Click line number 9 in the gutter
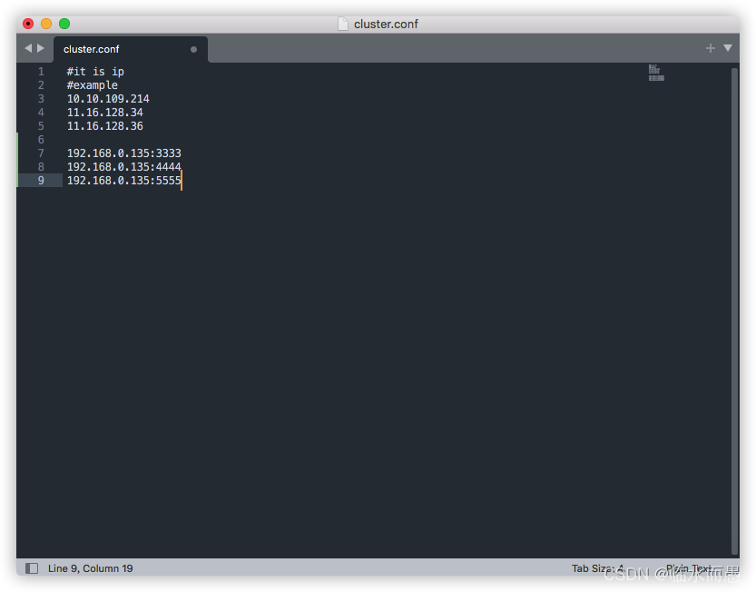The height and width of the screenshot is (592, 756). [x=41, y=181]
